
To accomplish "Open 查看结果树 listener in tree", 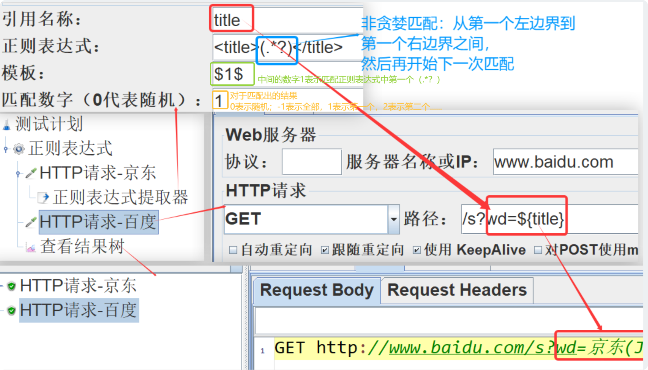I will point(82,247).
